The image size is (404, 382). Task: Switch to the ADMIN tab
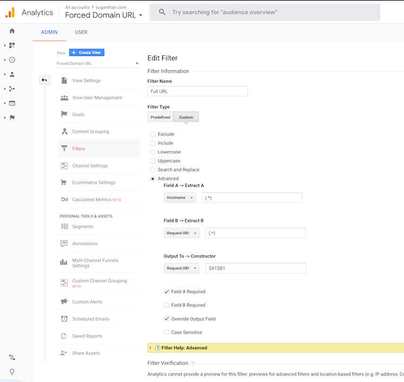tap(49, 32)
